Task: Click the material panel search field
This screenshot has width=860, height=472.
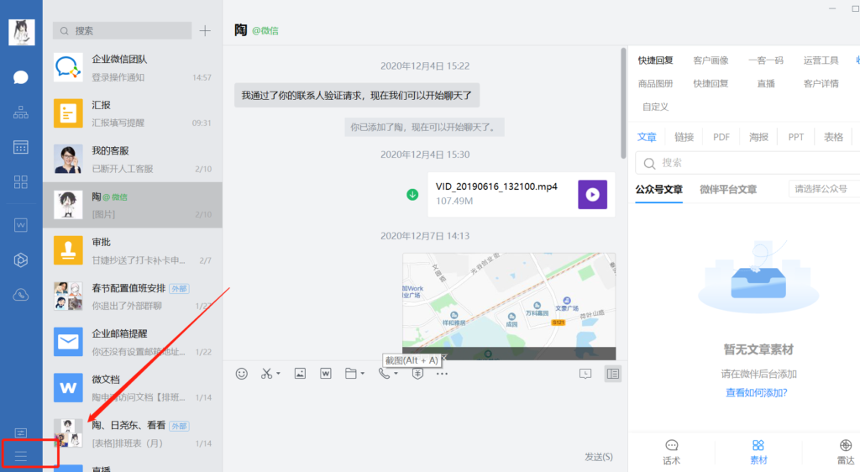Action: [747, 163]
